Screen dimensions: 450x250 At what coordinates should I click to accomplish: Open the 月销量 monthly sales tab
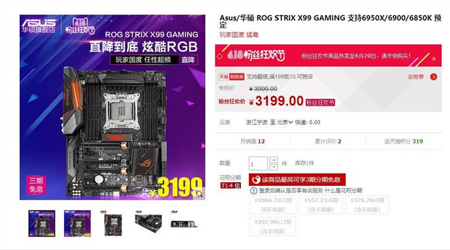(253, 142)
